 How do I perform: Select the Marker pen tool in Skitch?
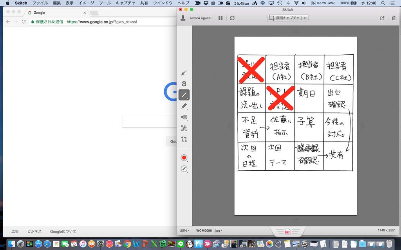point(184,106)
